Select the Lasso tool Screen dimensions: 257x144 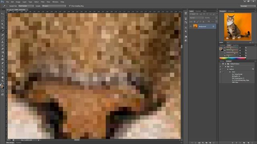point(2,21)
